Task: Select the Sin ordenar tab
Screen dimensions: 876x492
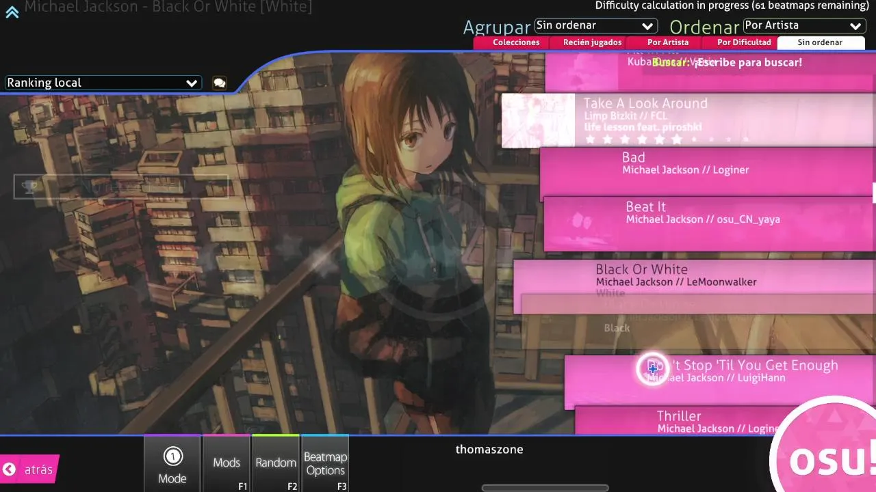Action: click(820, 42)
